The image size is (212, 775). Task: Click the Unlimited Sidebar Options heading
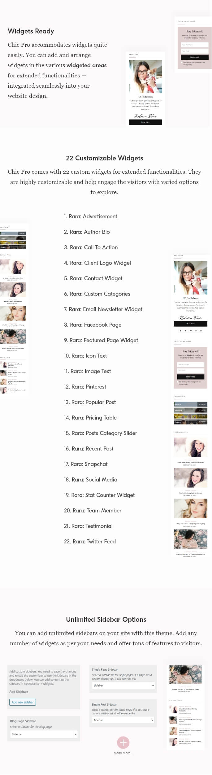106,619
